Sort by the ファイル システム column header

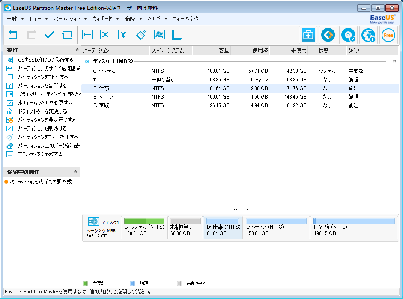coord(170,51)
